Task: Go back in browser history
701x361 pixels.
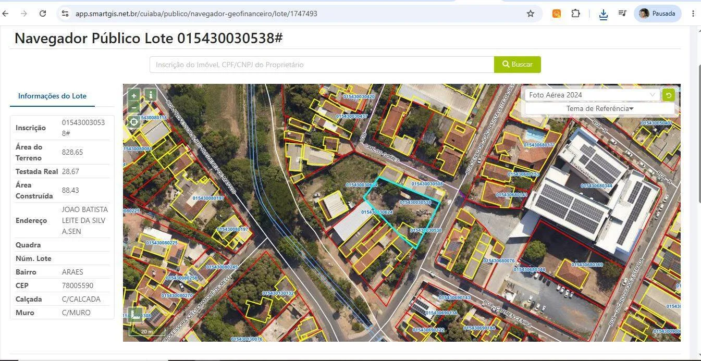Action: (x=6, y=14)
